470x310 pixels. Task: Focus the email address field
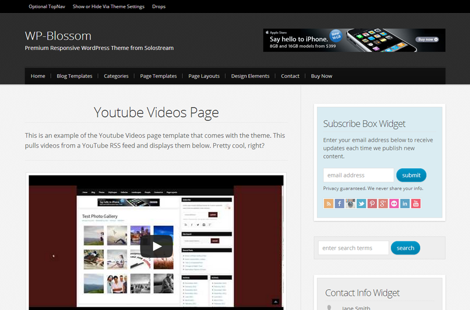(358, 175)
